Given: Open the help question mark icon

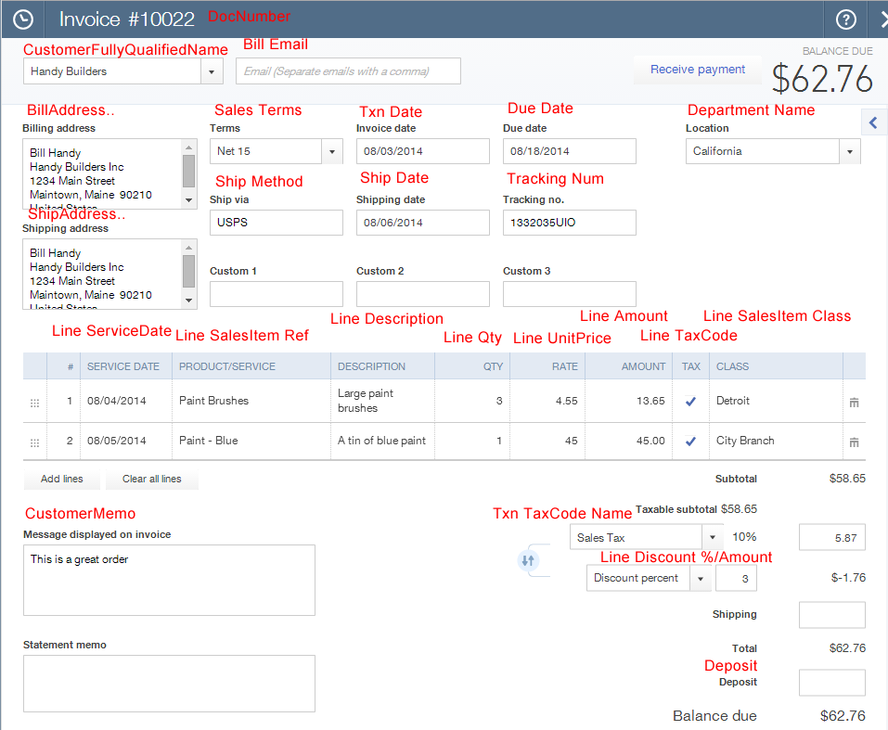Looking at the screenshot, I should pyautogui.click(x=845, y=19).
